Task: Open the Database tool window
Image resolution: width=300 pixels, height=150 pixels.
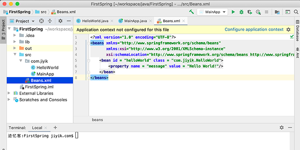Action: click(x=297, y=30)
